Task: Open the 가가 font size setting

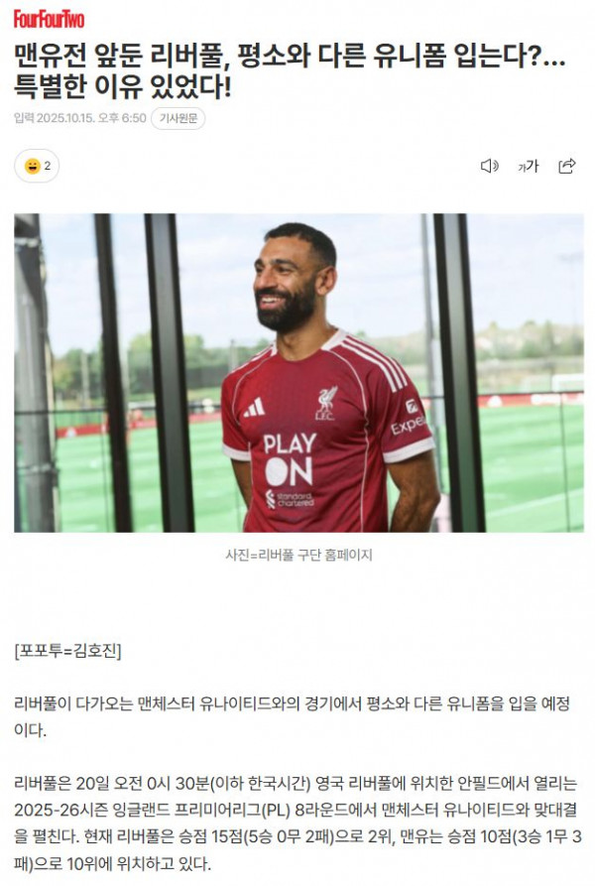Action: (x=529, y=166)
